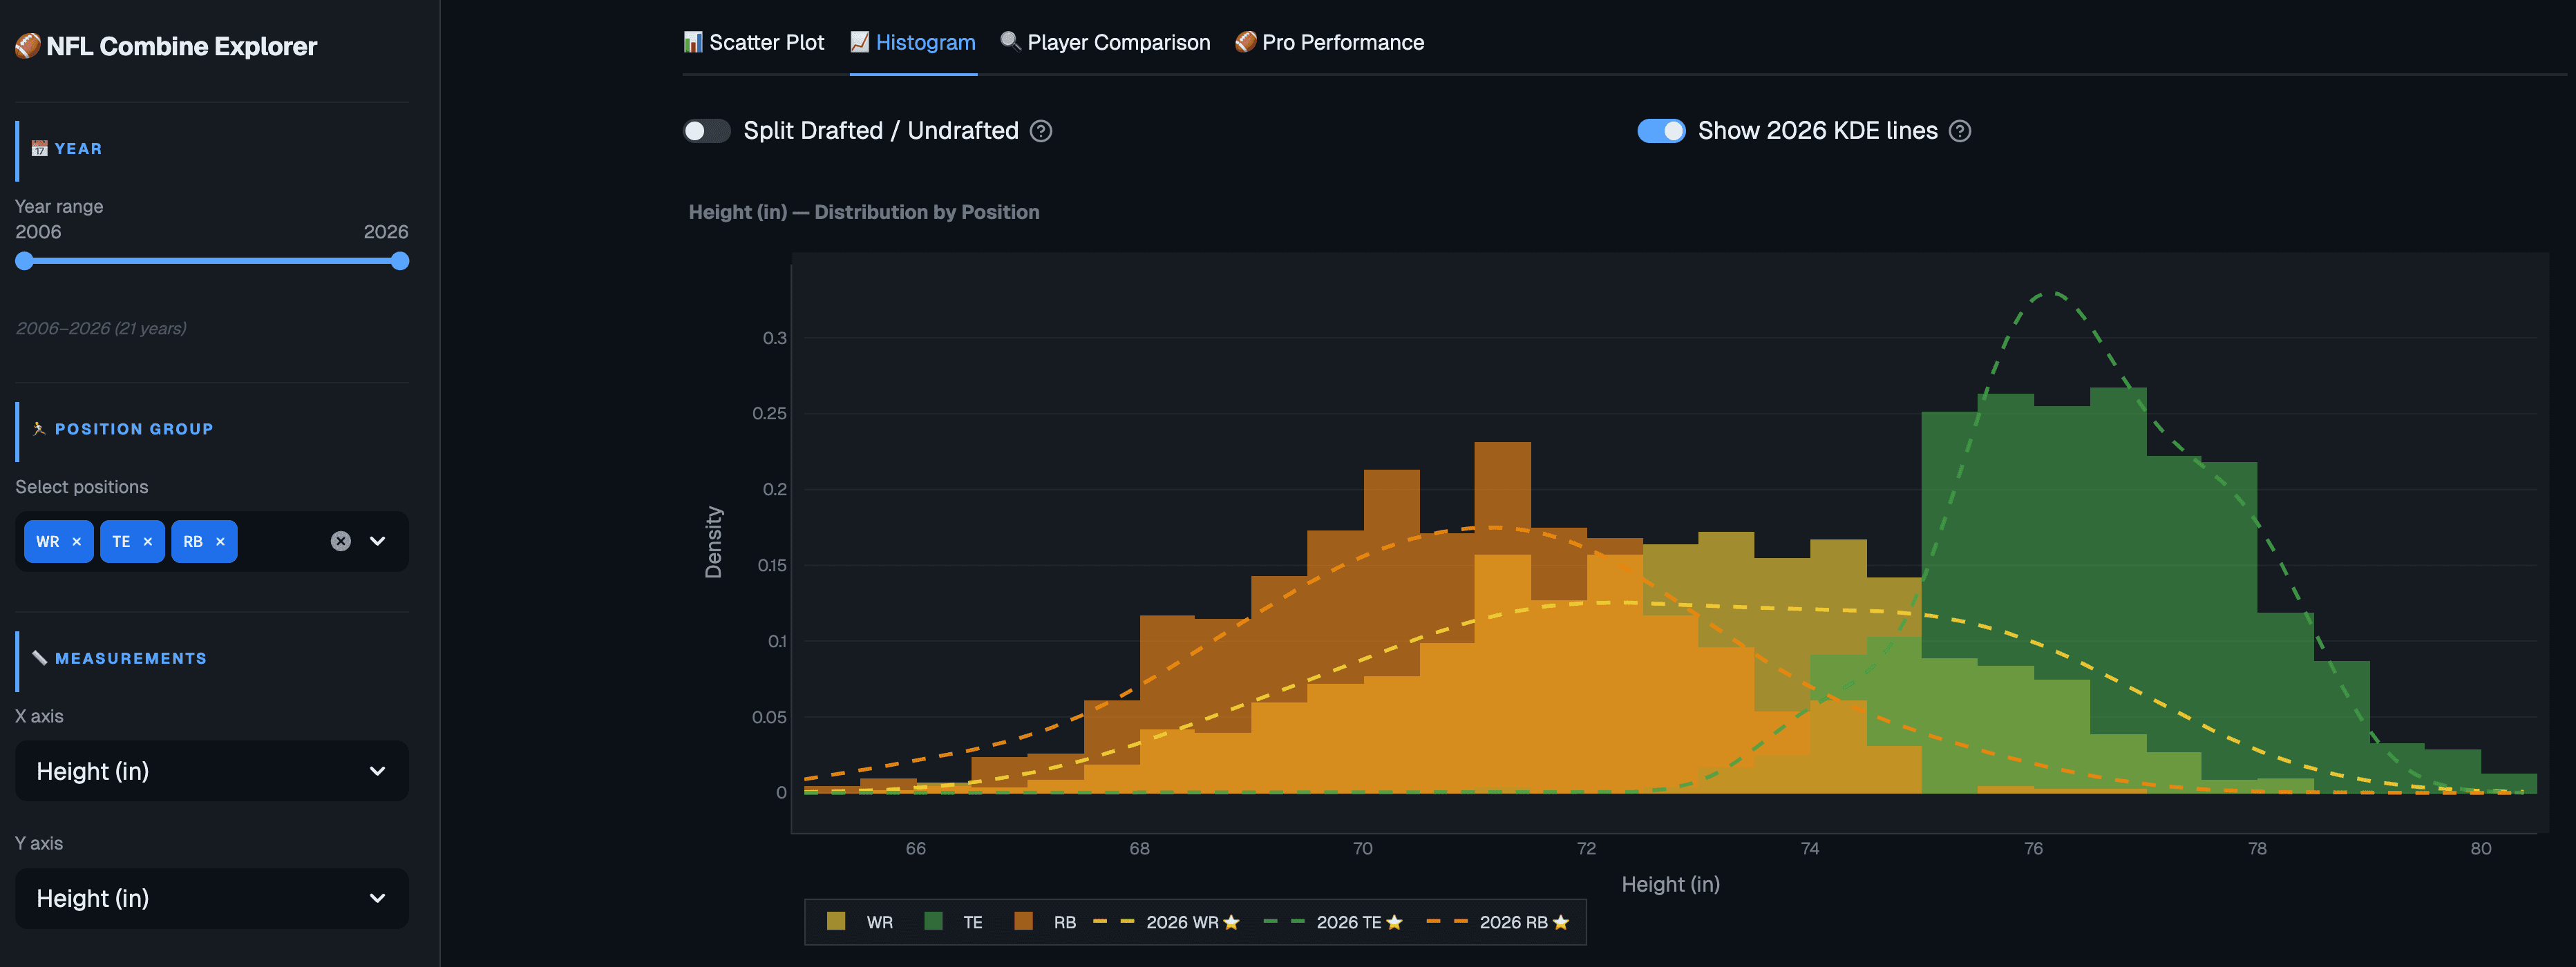Click the football logo icon in the header
Image resolution: width=2576 pixels, height=967 pixels.
click(28, 46)
